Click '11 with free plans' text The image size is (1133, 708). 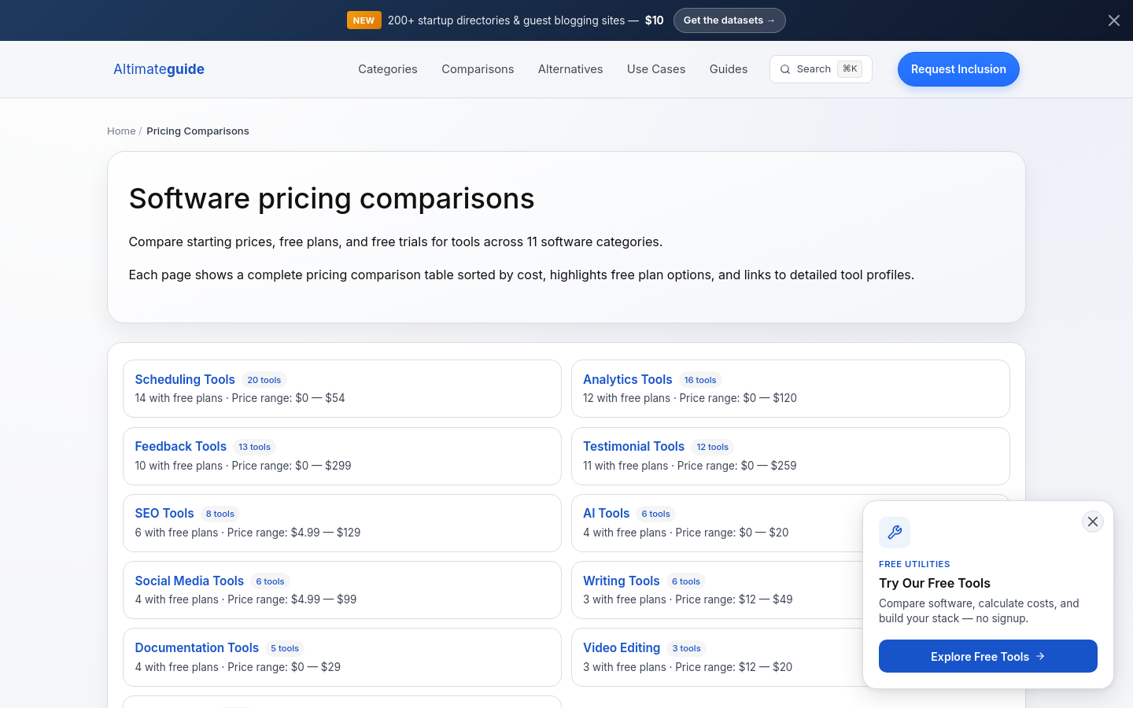tap(626, 466)
